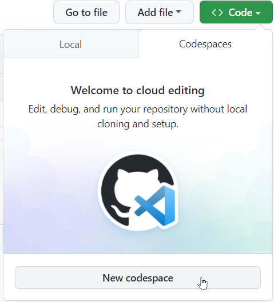274x302 pixels.
Task: Switch to the Local tab
Action: (70, 44)
